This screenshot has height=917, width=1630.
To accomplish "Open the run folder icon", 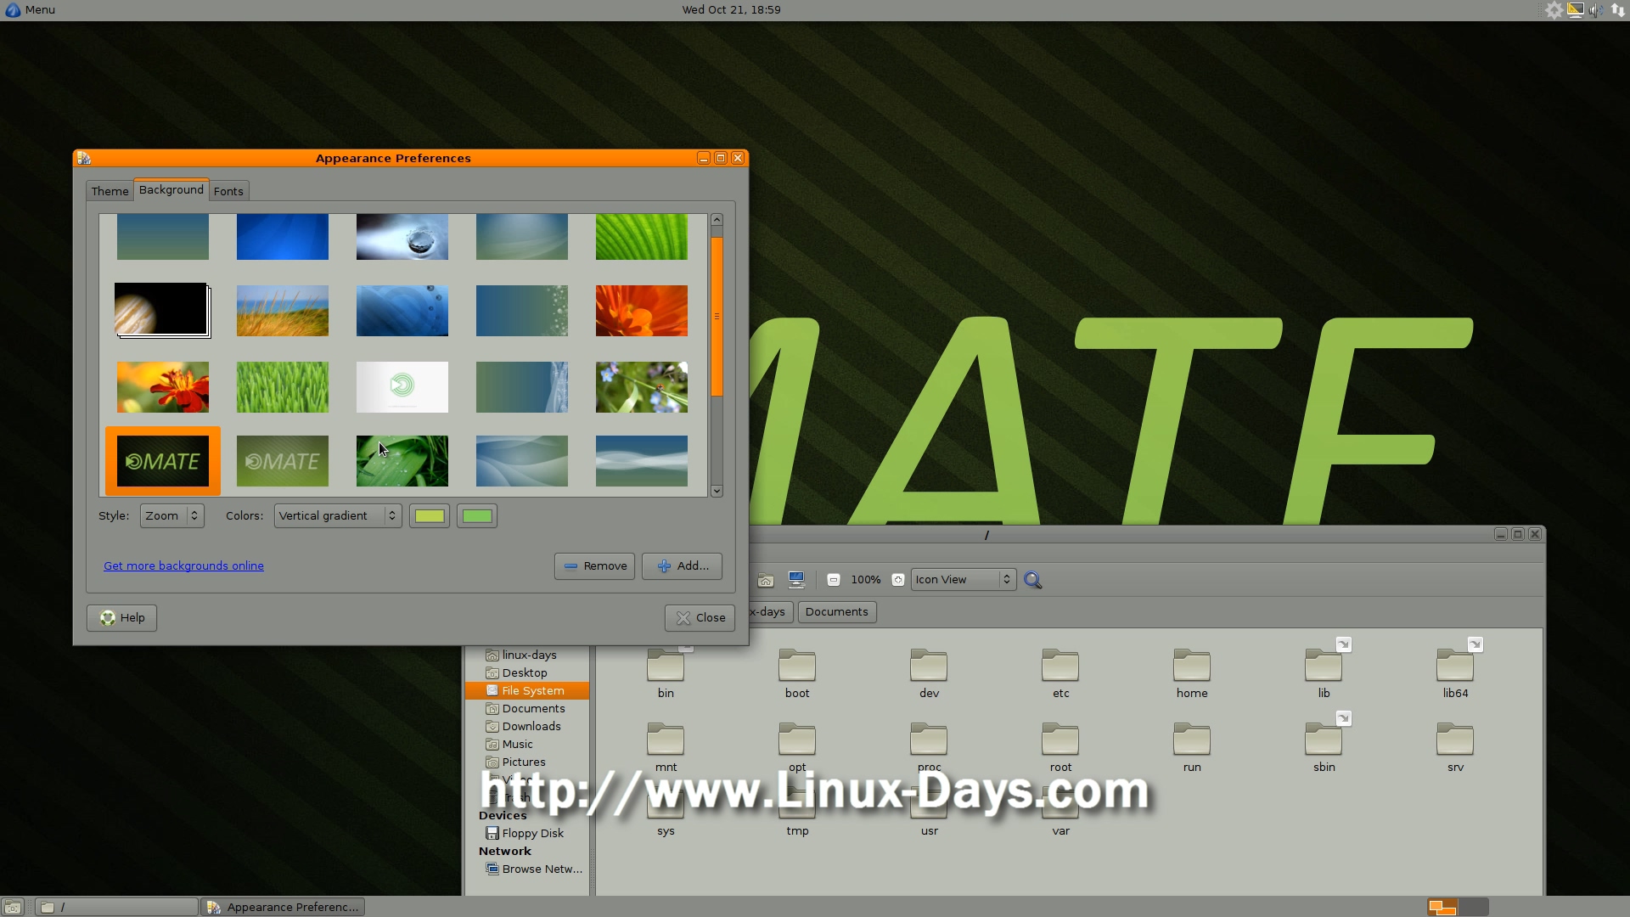I will tap(1192, 740).
